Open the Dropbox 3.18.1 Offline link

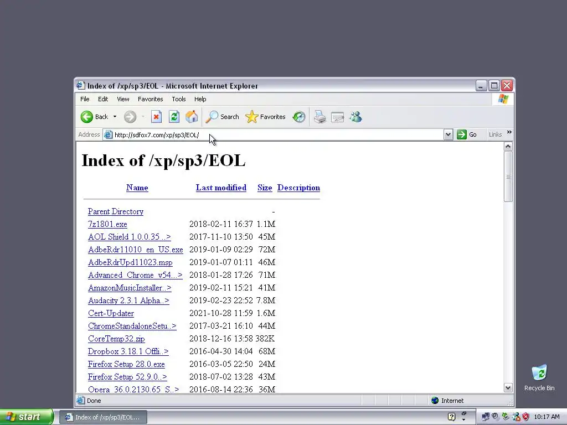(128, 351)
